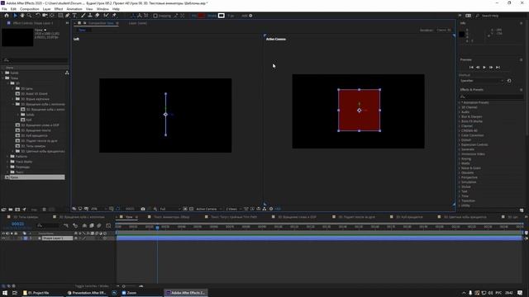The image size is (529, 297).
Task: Toggle region of interest in viewer
Action: pos(185,209)
